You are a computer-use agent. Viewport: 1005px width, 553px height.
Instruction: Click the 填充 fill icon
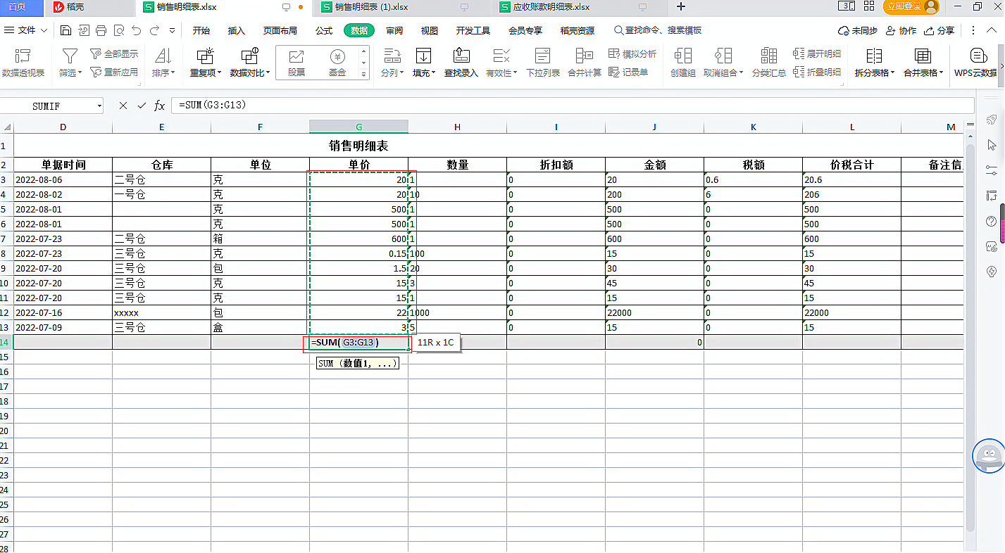(423, 56)
